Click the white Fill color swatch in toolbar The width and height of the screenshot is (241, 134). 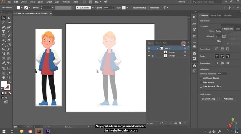pyautogui.click(x=4, y=84)
